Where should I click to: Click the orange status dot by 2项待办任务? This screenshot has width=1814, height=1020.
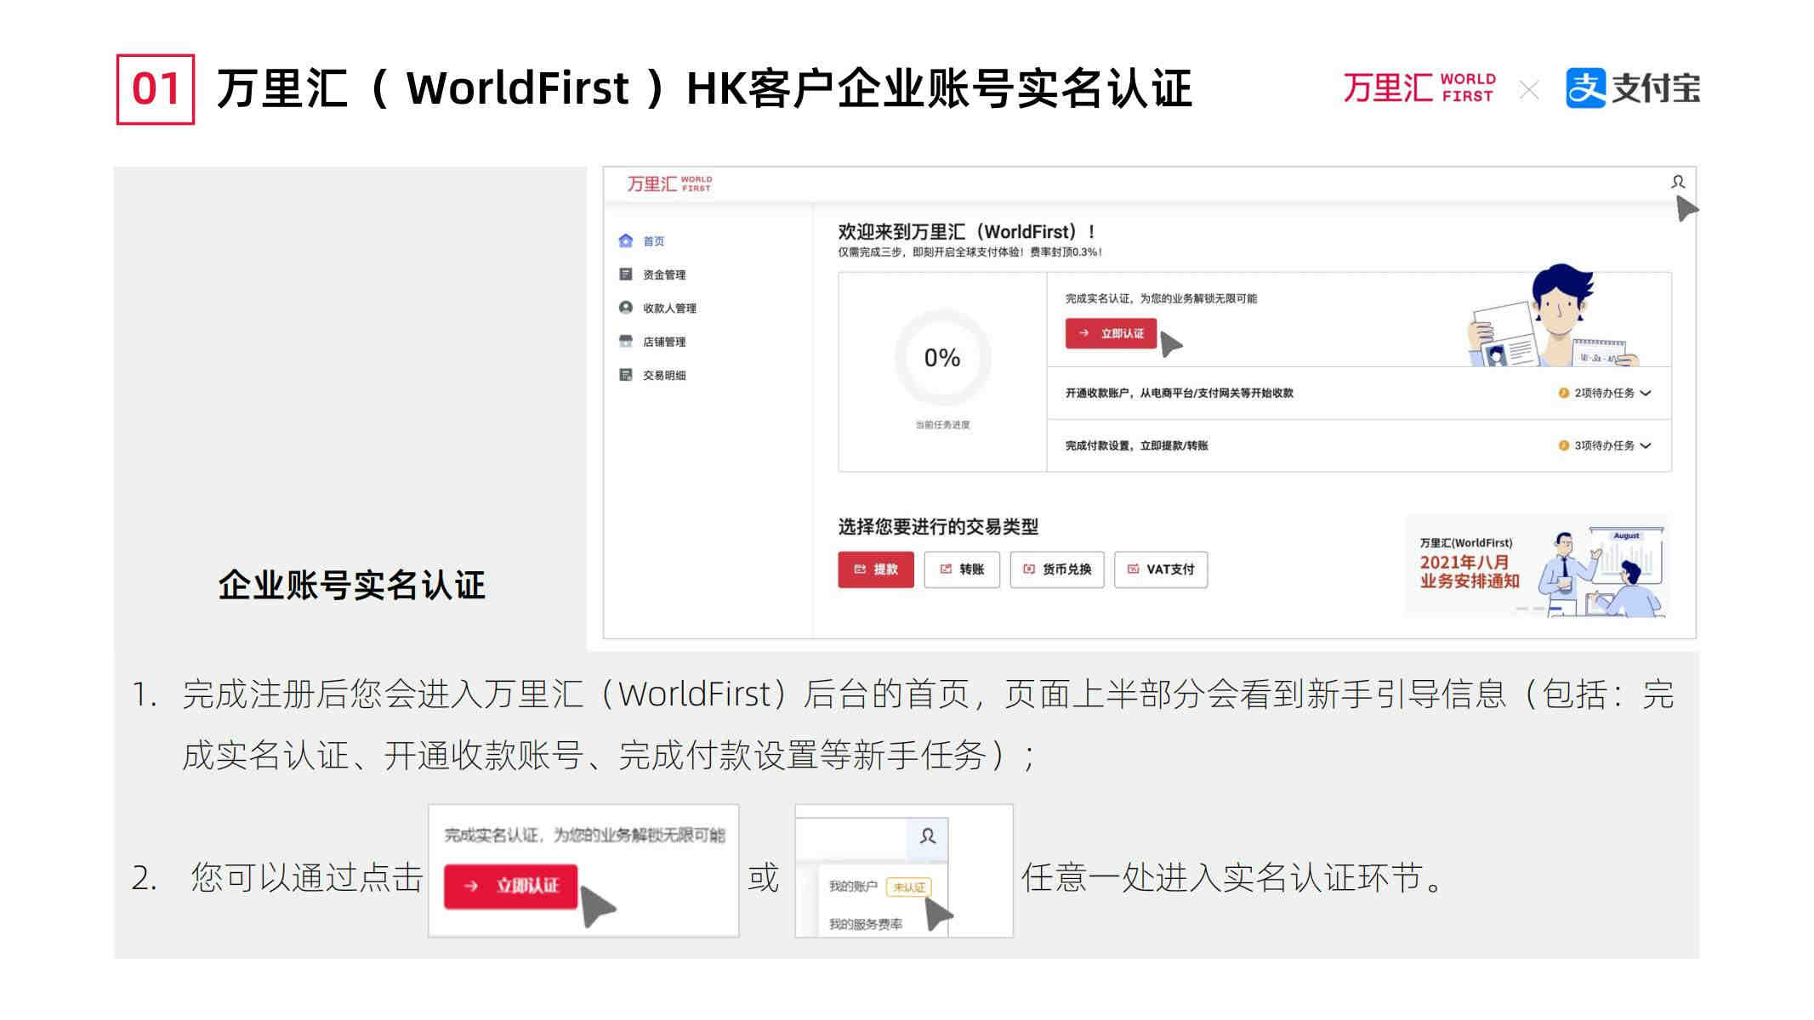pos(1563,393)
